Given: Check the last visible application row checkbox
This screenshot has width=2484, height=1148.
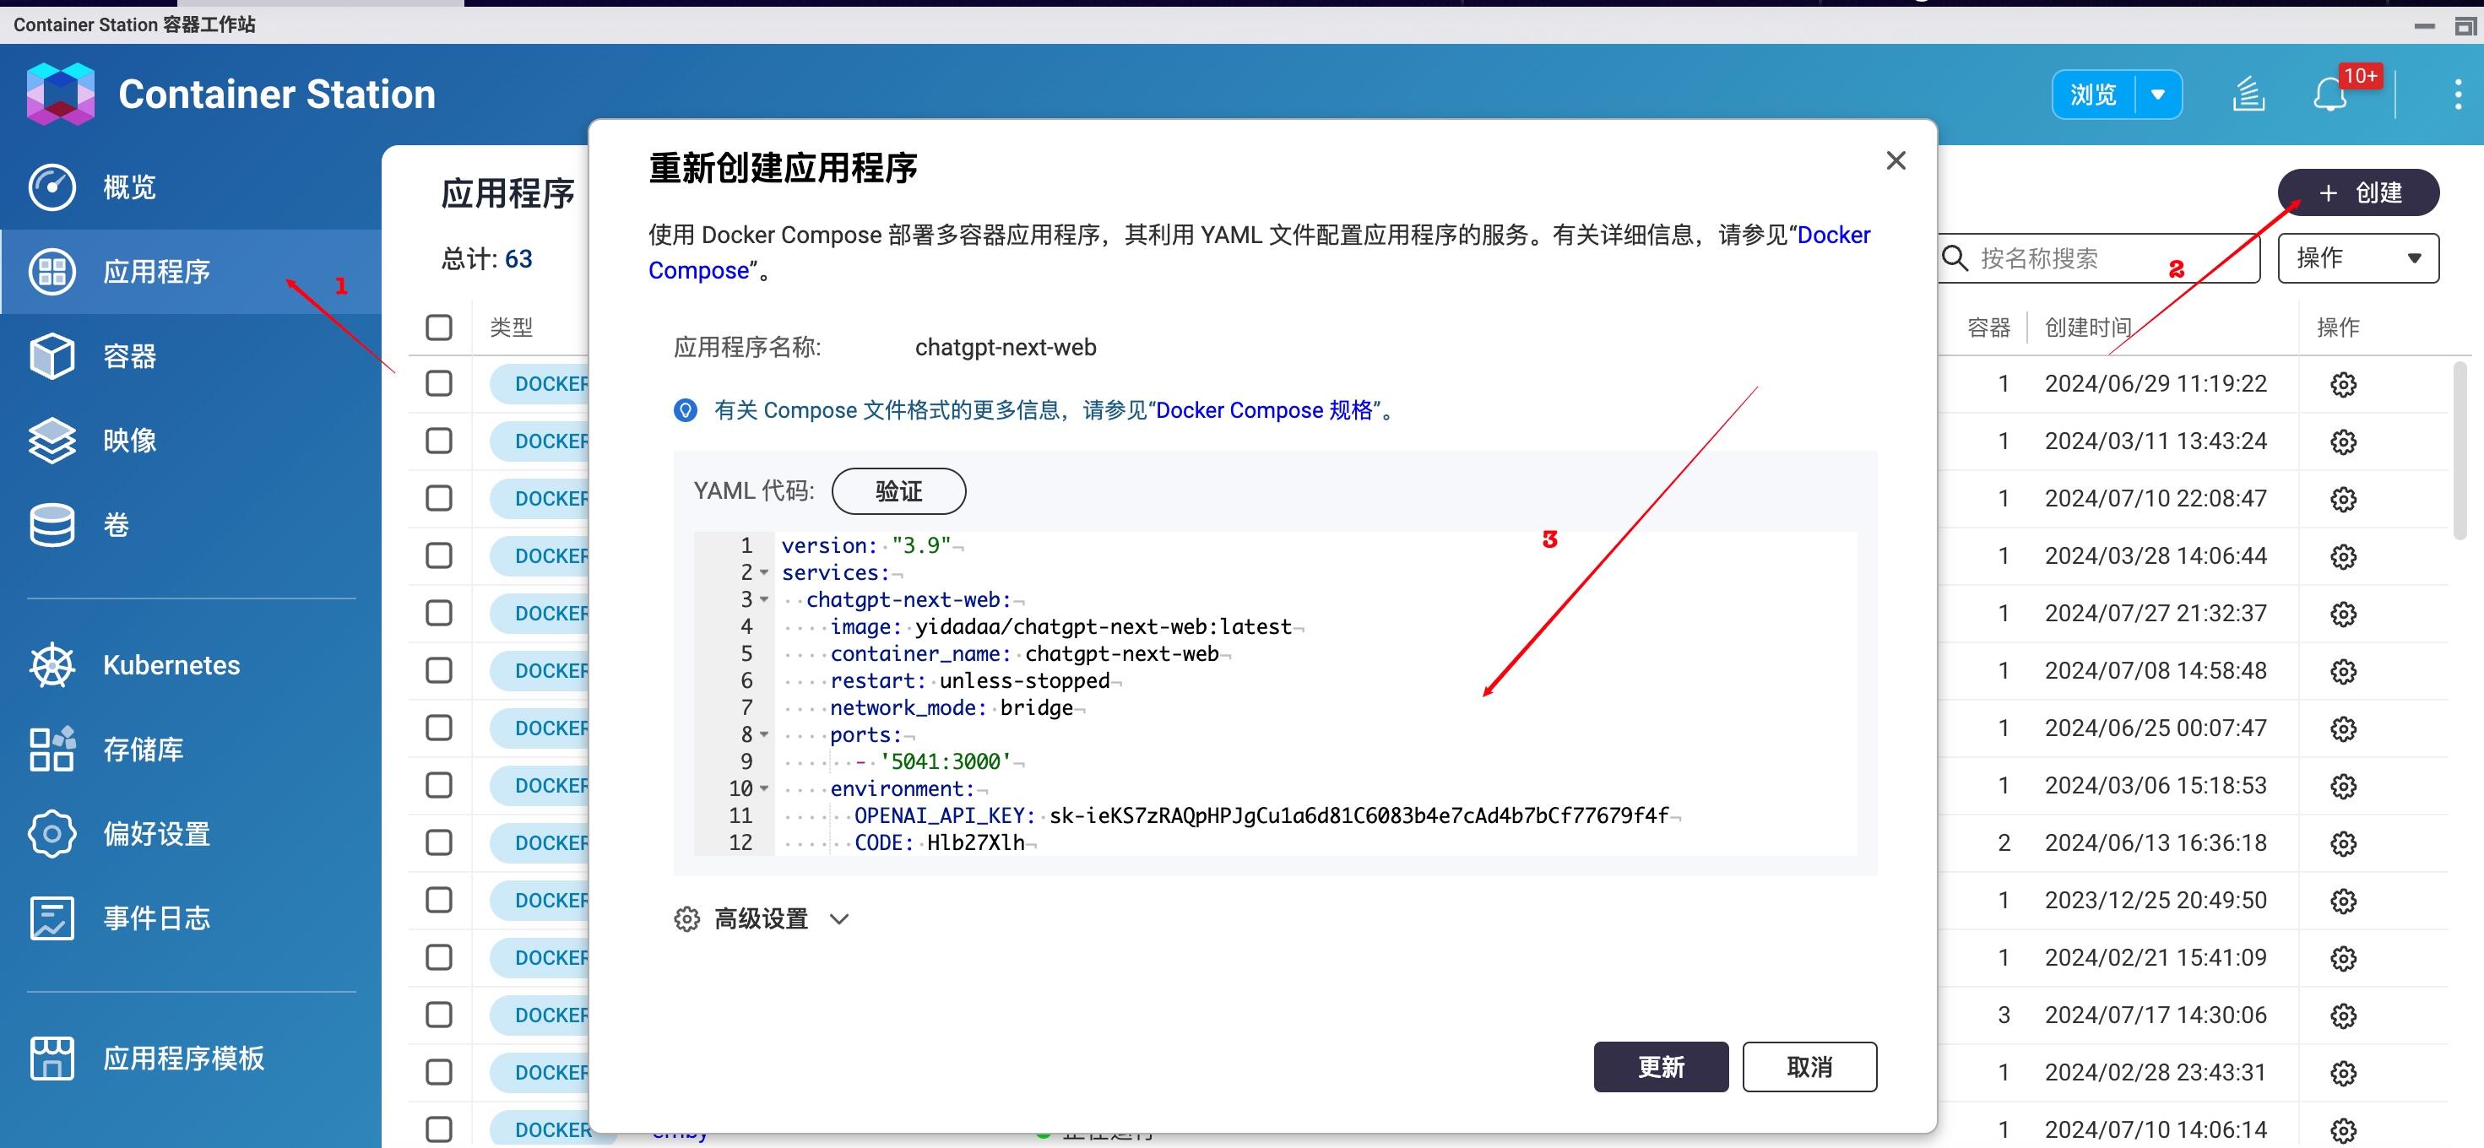Looking at the screenshot, I should point(439,1129).
